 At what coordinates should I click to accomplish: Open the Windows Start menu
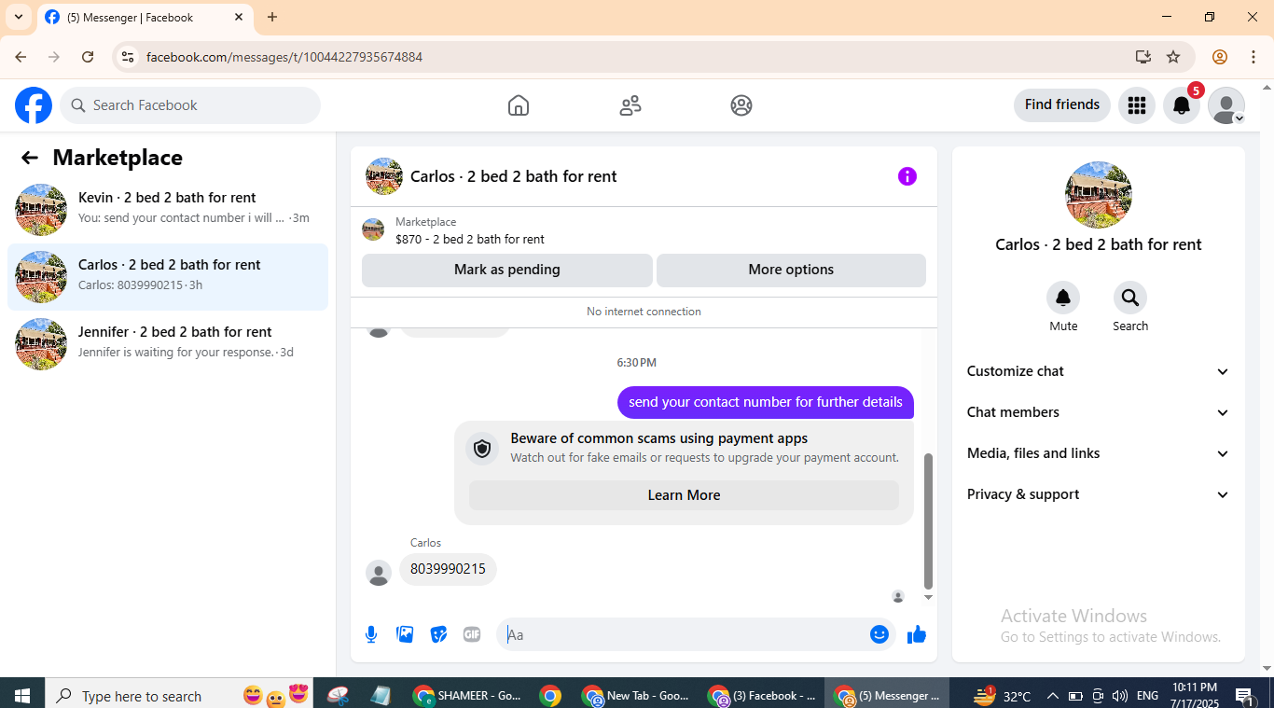click(22, 696)
